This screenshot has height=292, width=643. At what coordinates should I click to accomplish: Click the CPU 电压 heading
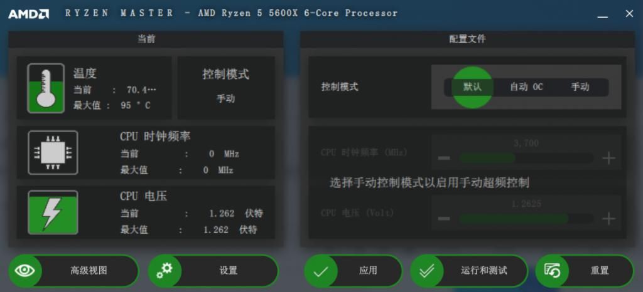(x=144, y=196)
